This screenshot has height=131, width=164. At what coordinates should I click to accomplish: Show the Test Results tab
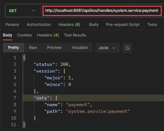75,35
